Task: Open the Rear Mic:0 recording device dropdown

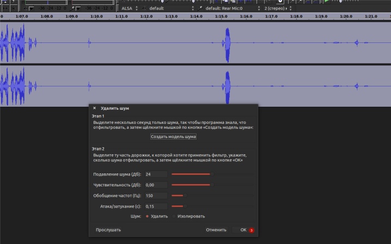Action: coord(233,8)
